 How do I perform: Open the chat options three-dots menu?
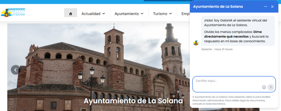pyautogui.click(x=266, y=7)
